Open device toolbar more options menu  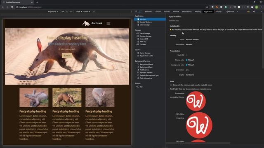click(x=132, y=12)
